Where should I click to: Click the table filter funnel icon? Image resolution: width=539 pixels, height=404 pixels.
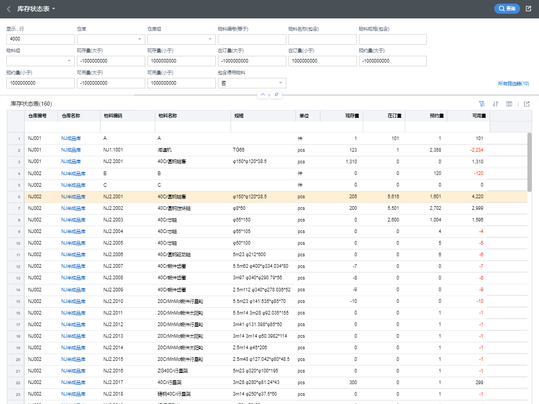[482, 104]
